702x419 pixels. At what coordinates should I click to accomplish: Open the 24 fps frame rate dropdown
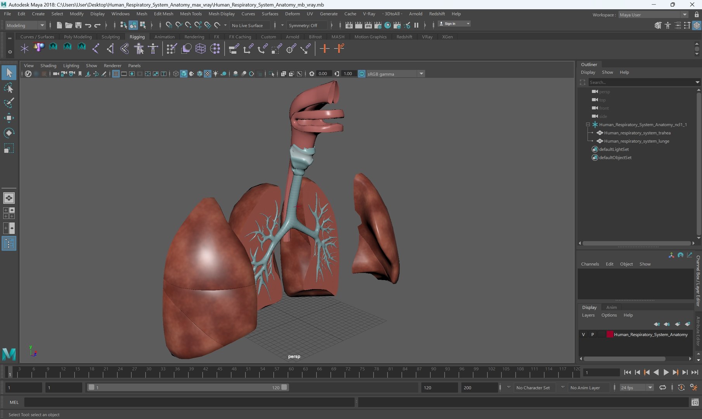tap(636, 388)
